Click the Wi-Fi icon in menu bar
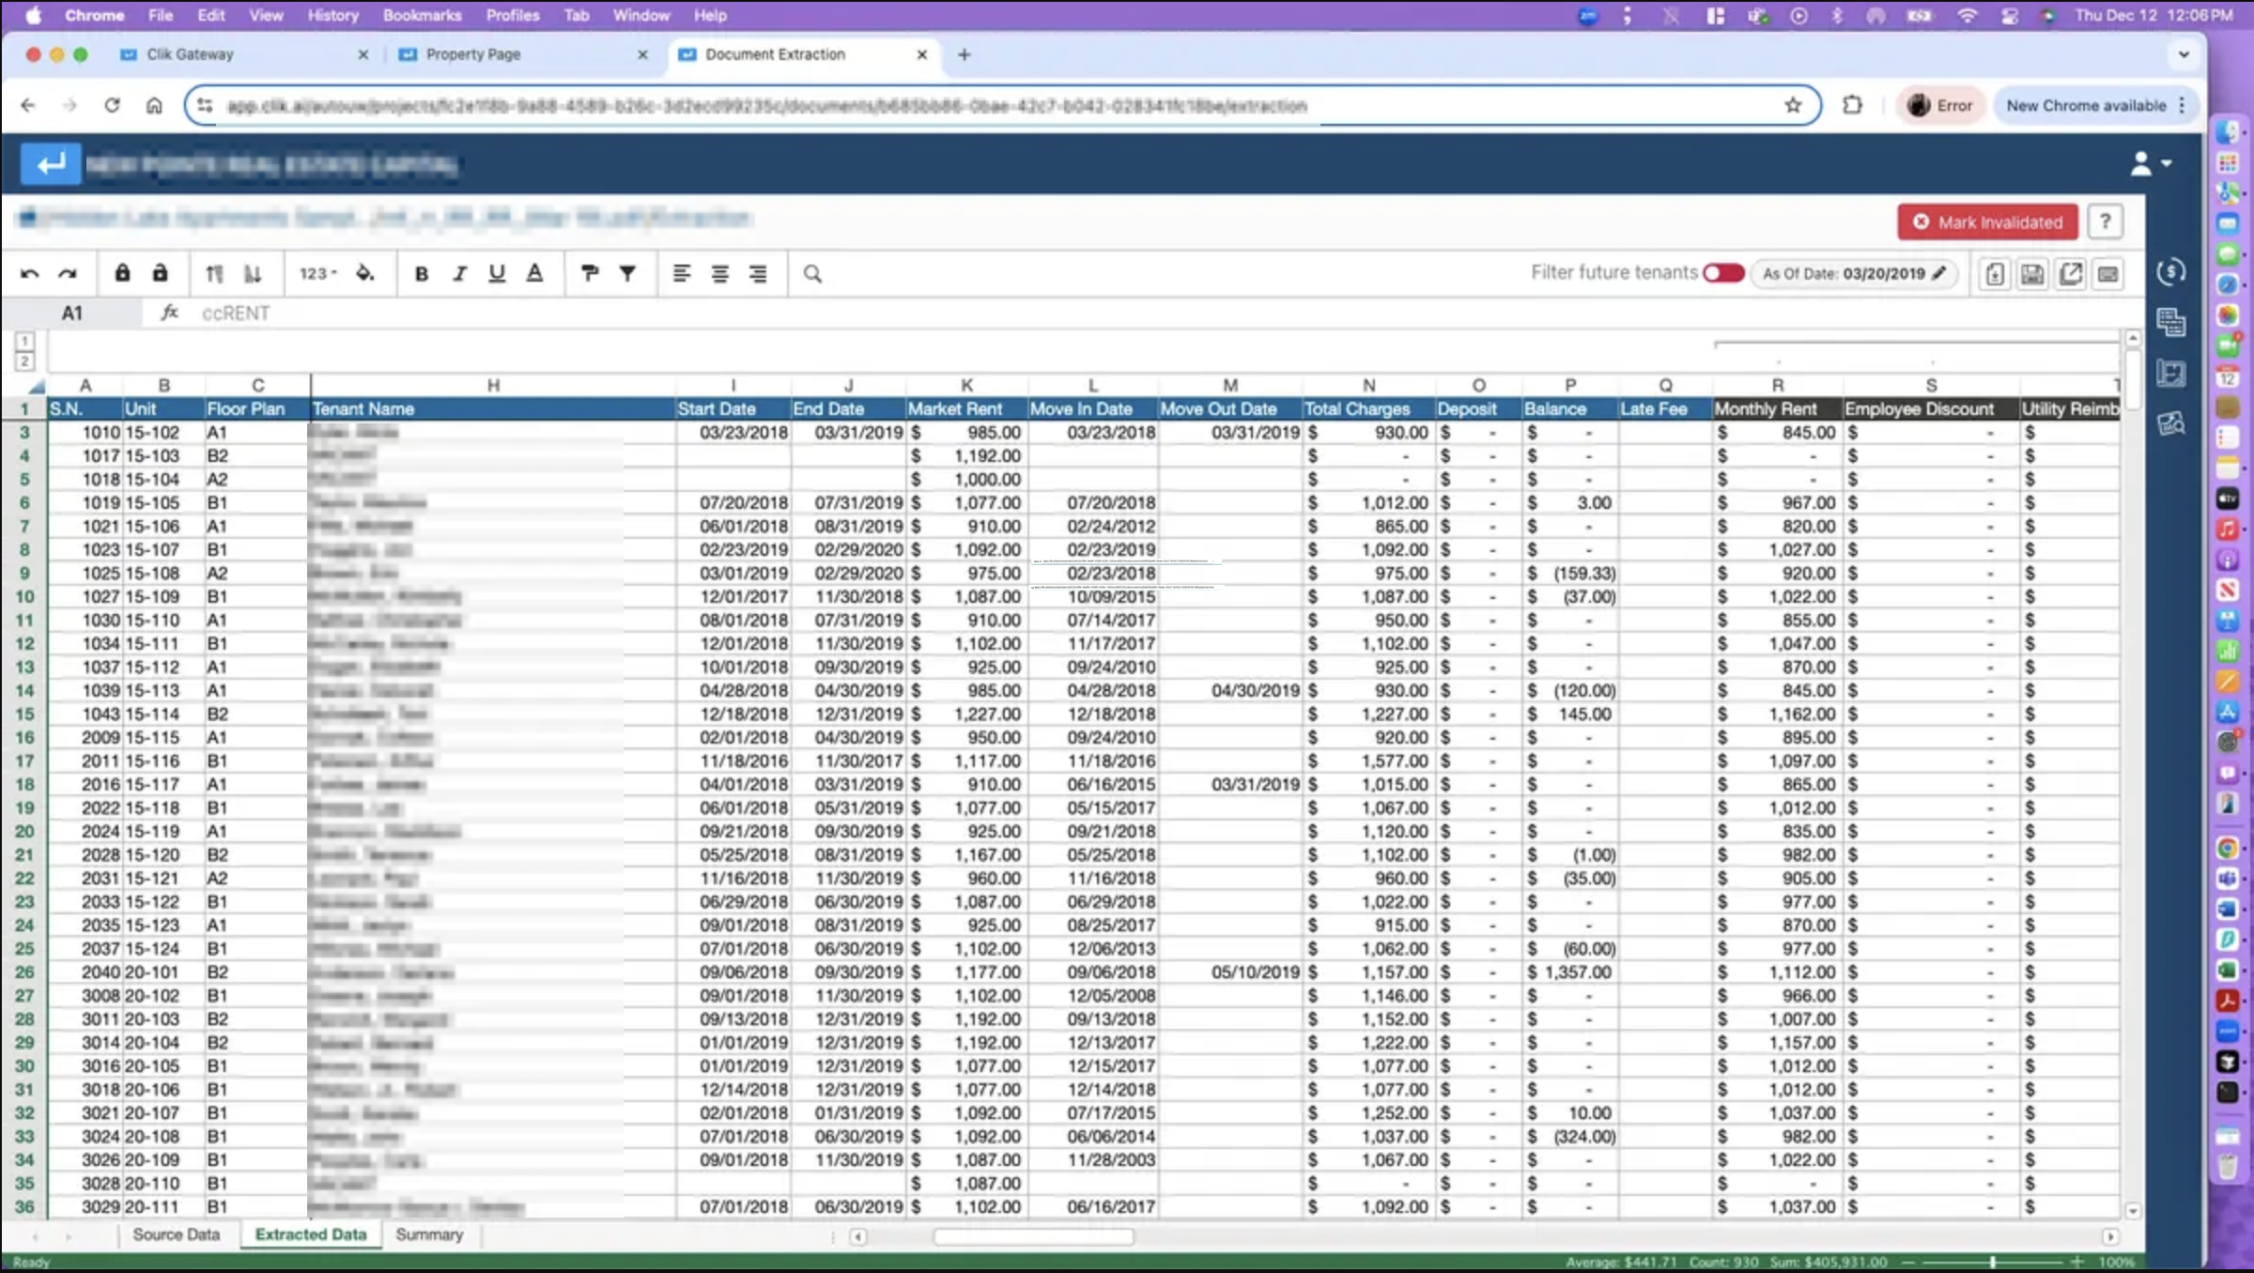 point(1967,15)
